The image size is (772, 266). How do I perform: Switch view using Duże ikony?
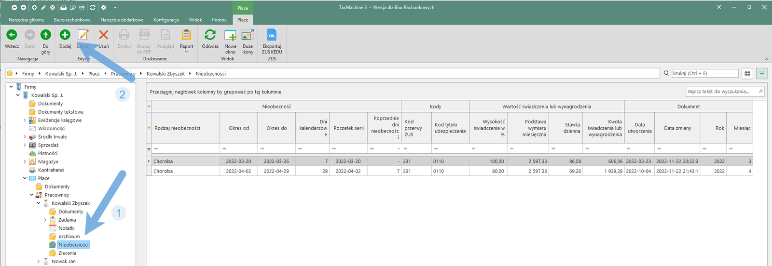248,35
